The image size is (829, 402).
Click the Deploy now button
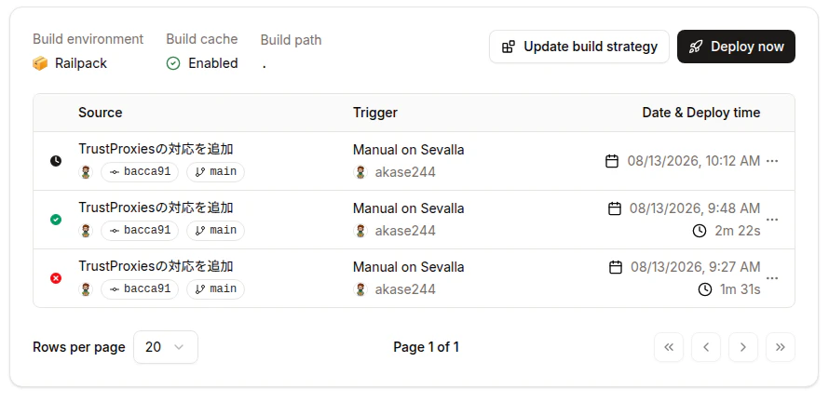[736, 47]
